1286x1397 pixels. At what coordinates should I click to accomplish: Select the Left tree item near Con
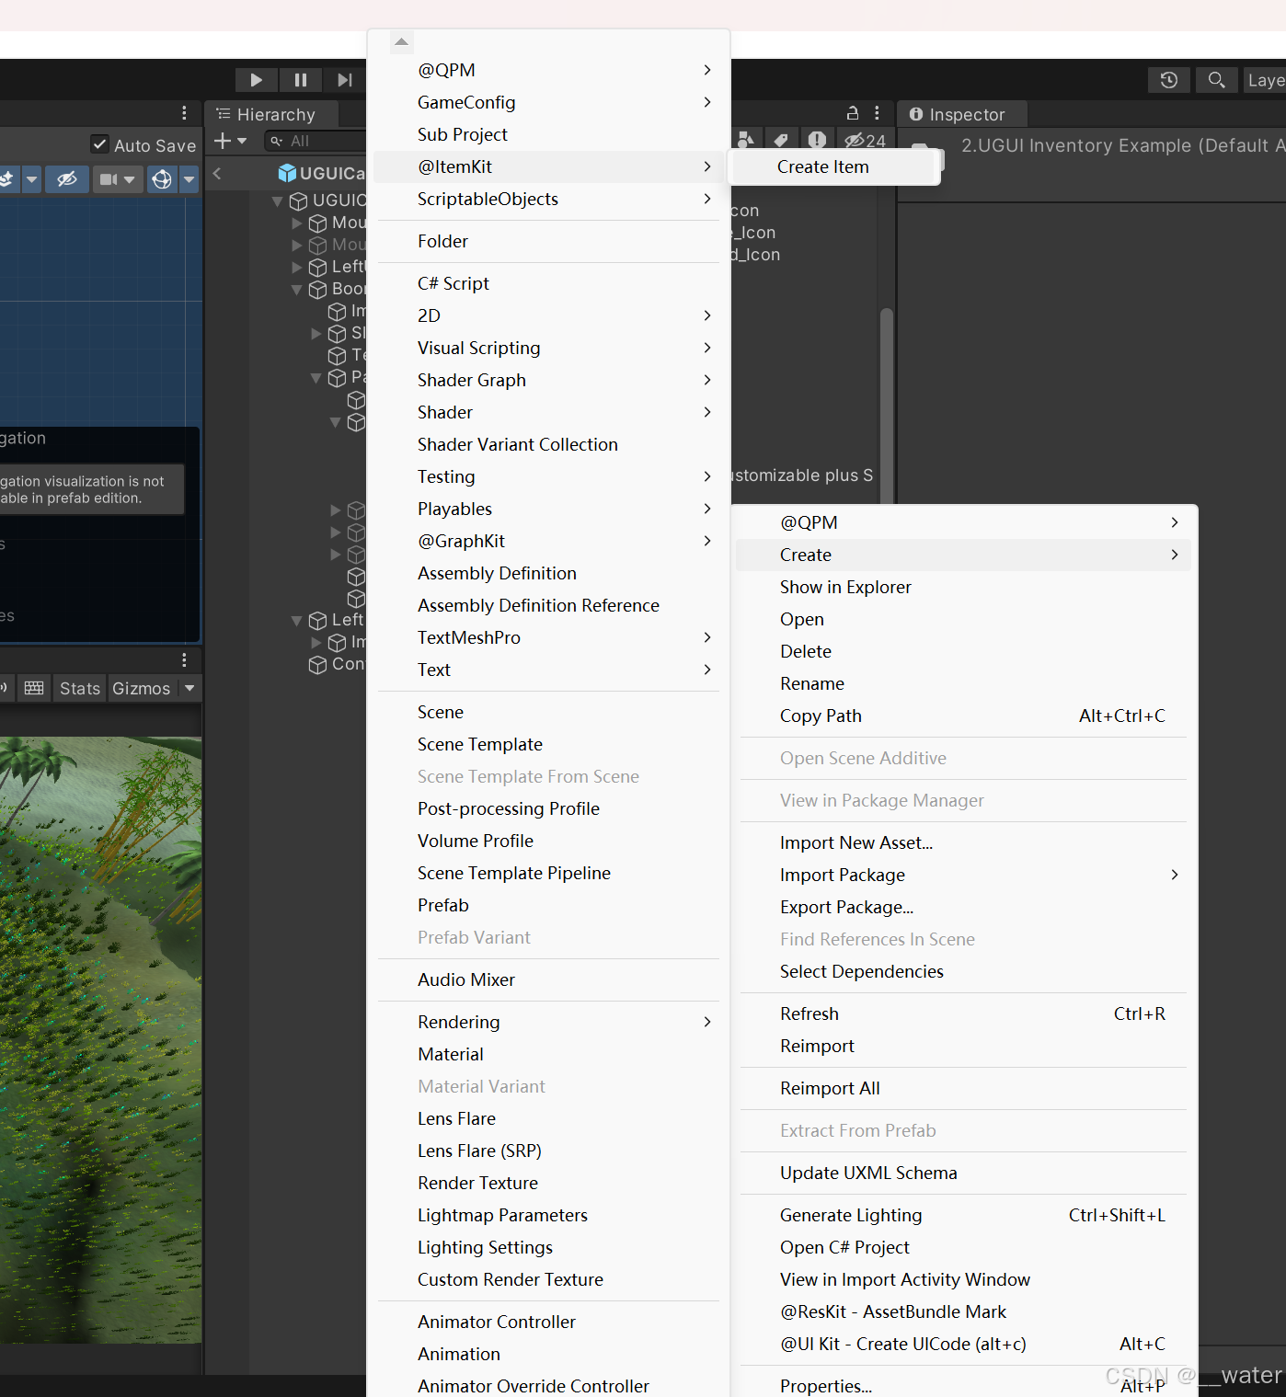337,620
